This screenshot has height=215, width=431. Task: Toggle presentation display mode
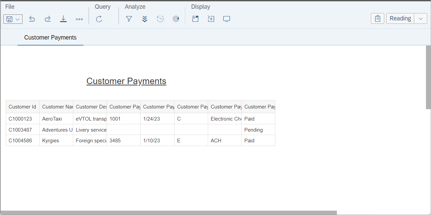point(226,19)
